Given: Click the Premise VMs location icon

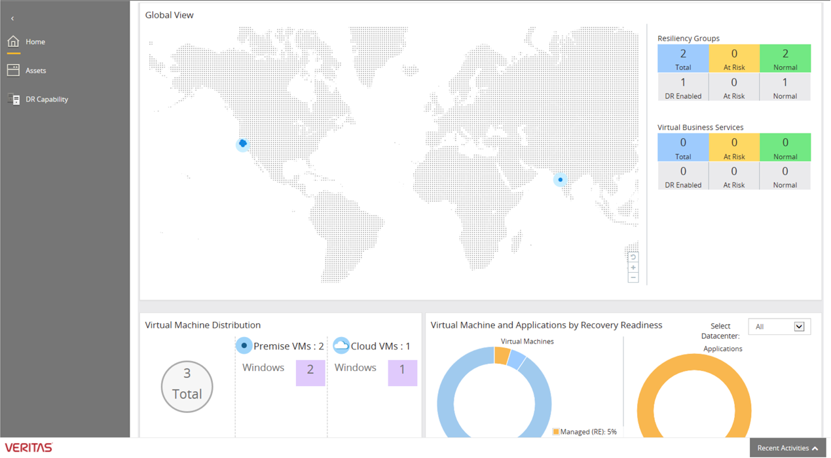Looking at the screenshot, I should pos(244,346).
